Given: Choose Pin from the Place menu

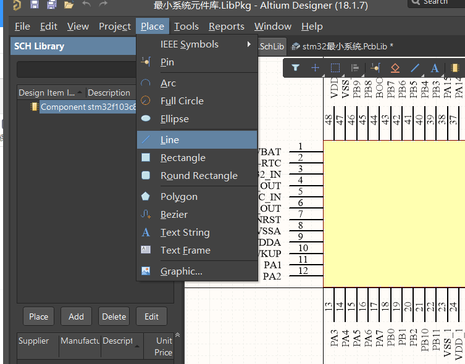Looking at the screenshot, I should 197,62.
